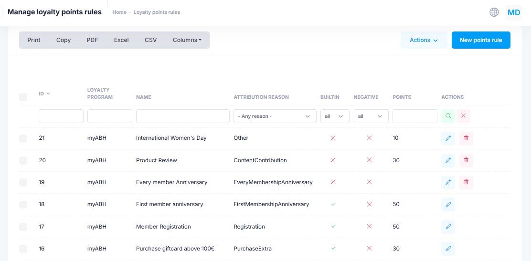The height and width of the screenshot is (261, 531).
Task: Click 'EveryMembershipAnniversary' reason cell
Action: [x=273, y=182]
